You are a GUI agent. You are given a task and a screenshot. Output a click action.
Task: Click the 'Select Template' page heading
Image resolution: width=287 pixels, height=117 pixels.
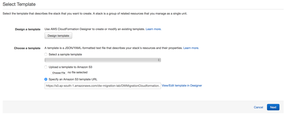[19, 4]
